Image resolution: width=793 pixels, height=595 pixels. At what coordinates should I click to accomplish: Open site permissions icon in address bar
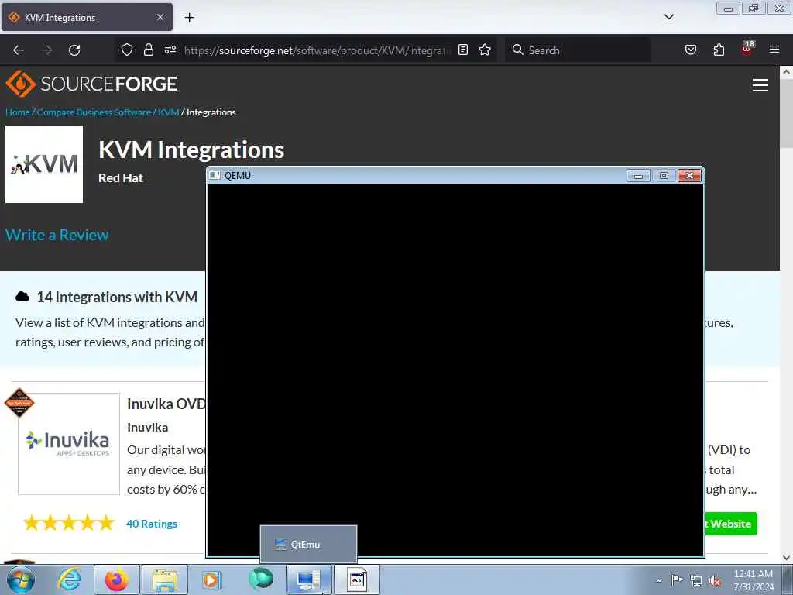pyautogui.click(x=170, y=50)
